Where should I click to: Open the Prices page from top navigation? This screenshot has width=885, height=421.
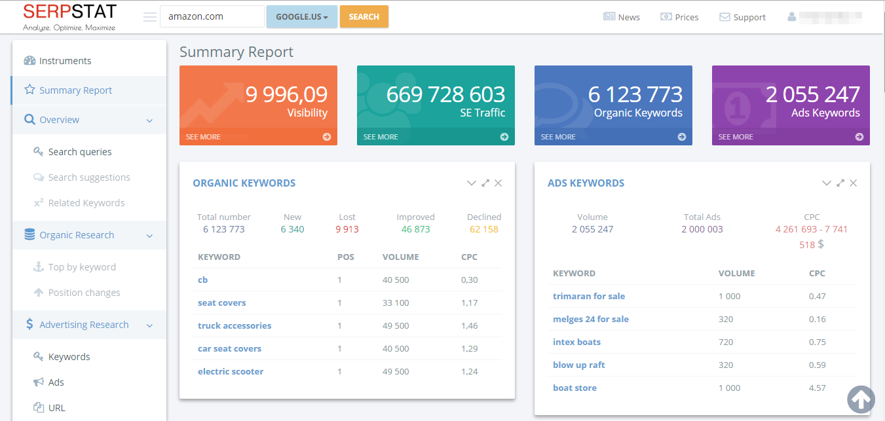click(679, 17)
